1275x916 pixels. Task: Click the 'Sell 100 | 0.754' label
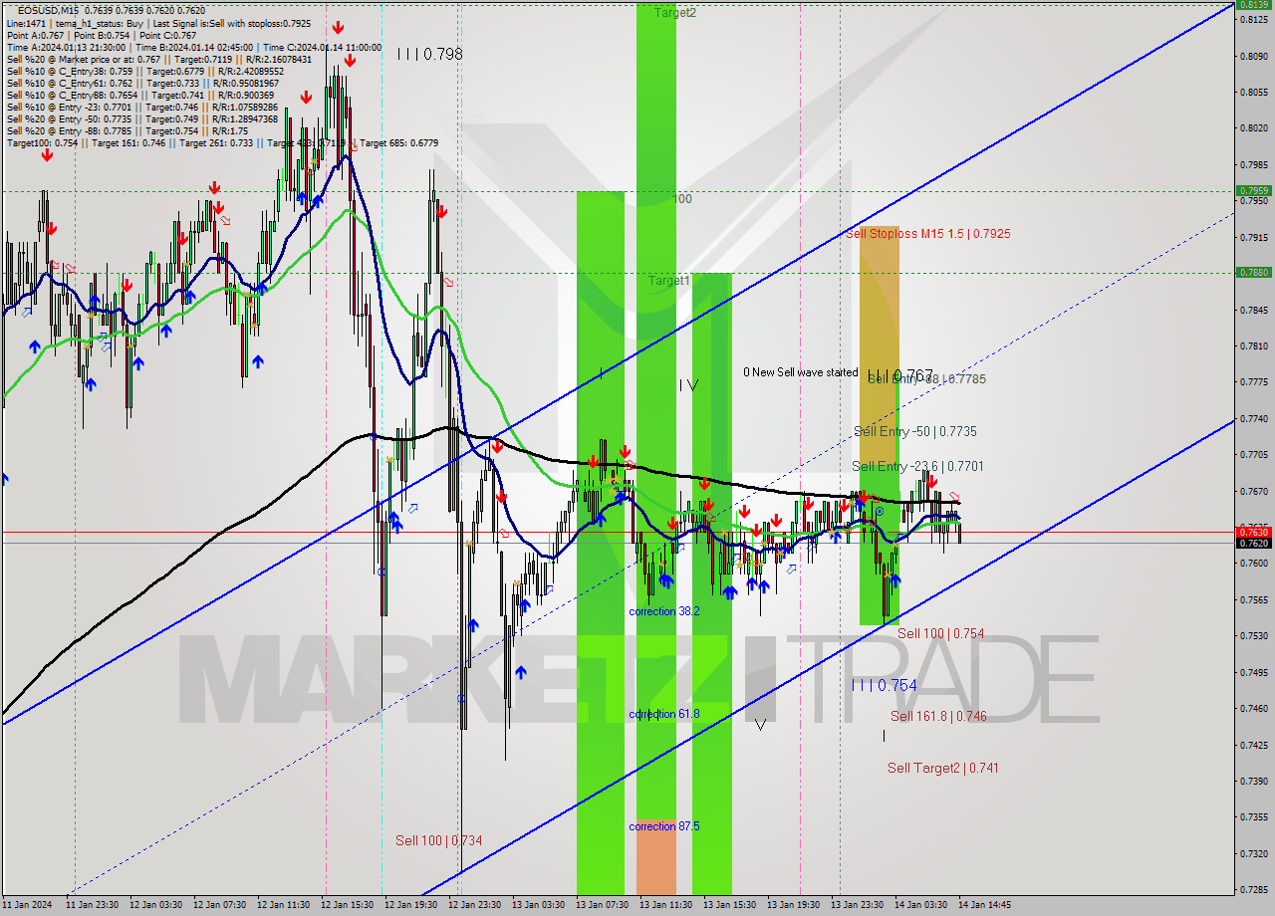point(940,633)
